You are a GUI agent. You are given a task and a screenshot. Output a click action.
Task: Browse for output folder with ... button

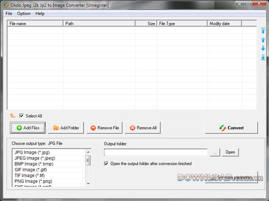click(215, 152)
